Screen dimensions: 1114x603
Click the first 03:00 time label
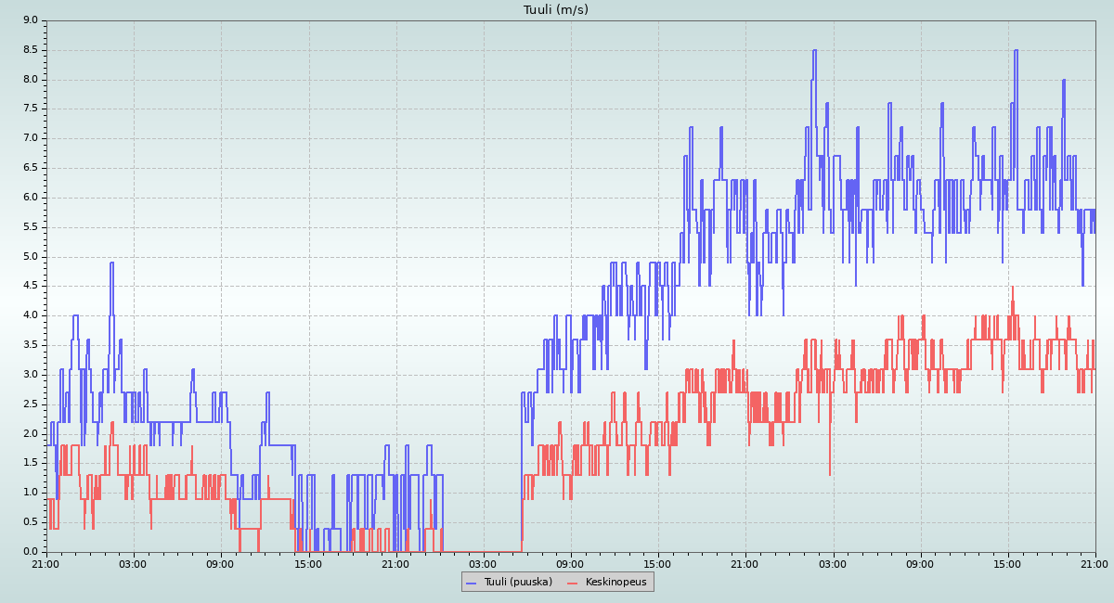(133, 563)
